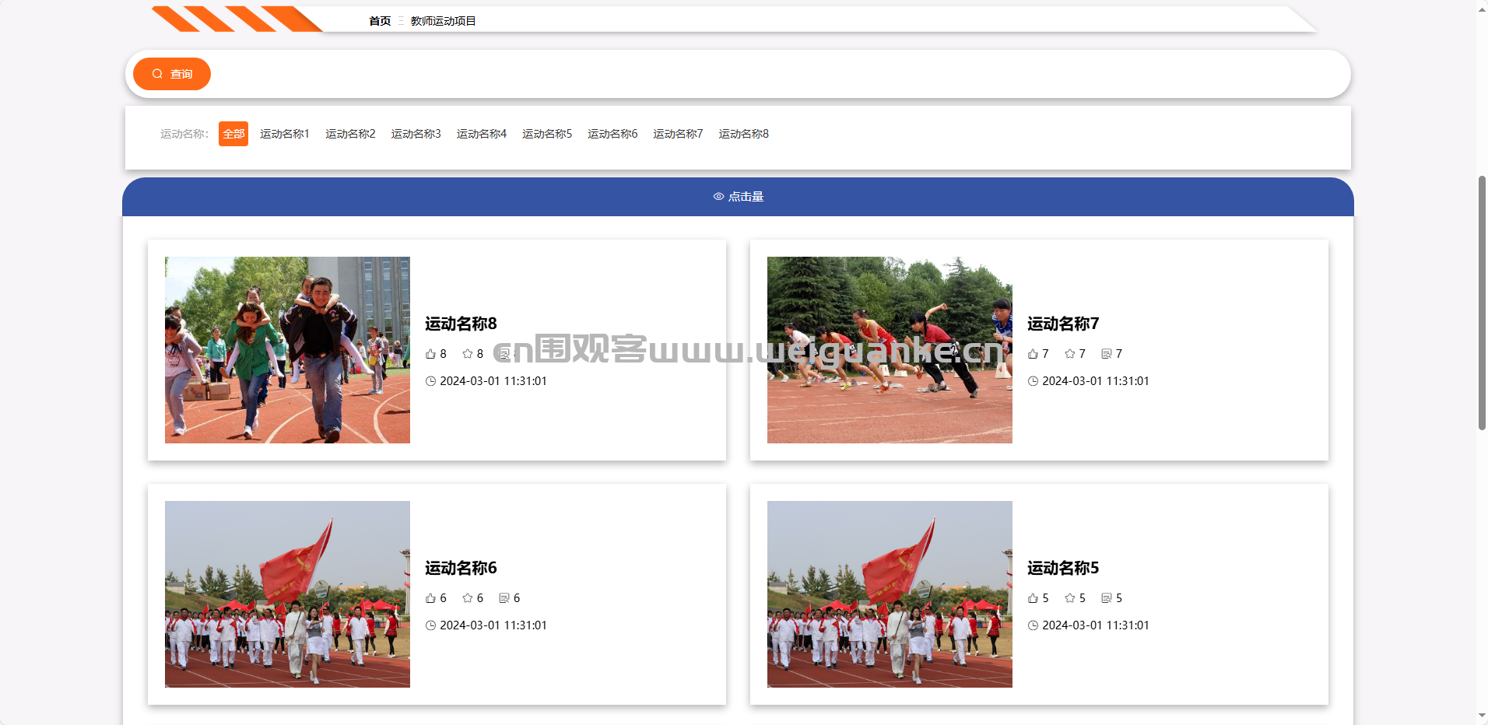Filter by 运动名称7

(678, 134)
